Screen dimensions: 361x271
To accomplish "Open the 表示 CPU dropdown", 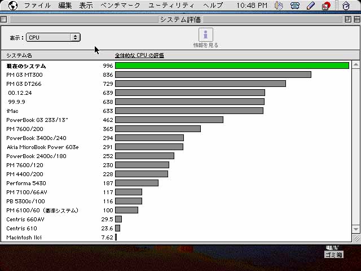I will pyautogui.click(x=53, y=37).
